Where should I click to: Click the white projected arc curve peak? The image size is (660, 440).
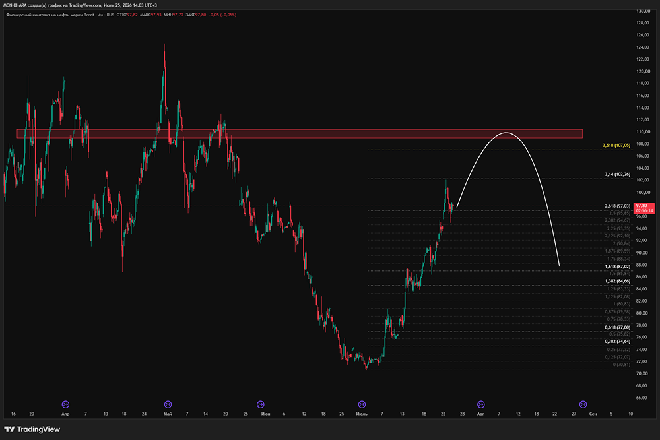pyautogui.click(x=506, y=133)
